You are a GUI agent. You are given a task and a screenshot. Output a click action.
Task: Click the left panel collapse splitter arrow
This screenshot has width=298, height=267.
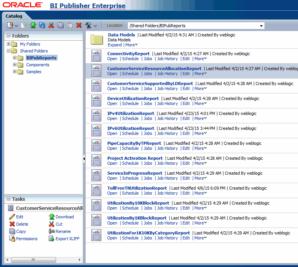pos(84,159)
